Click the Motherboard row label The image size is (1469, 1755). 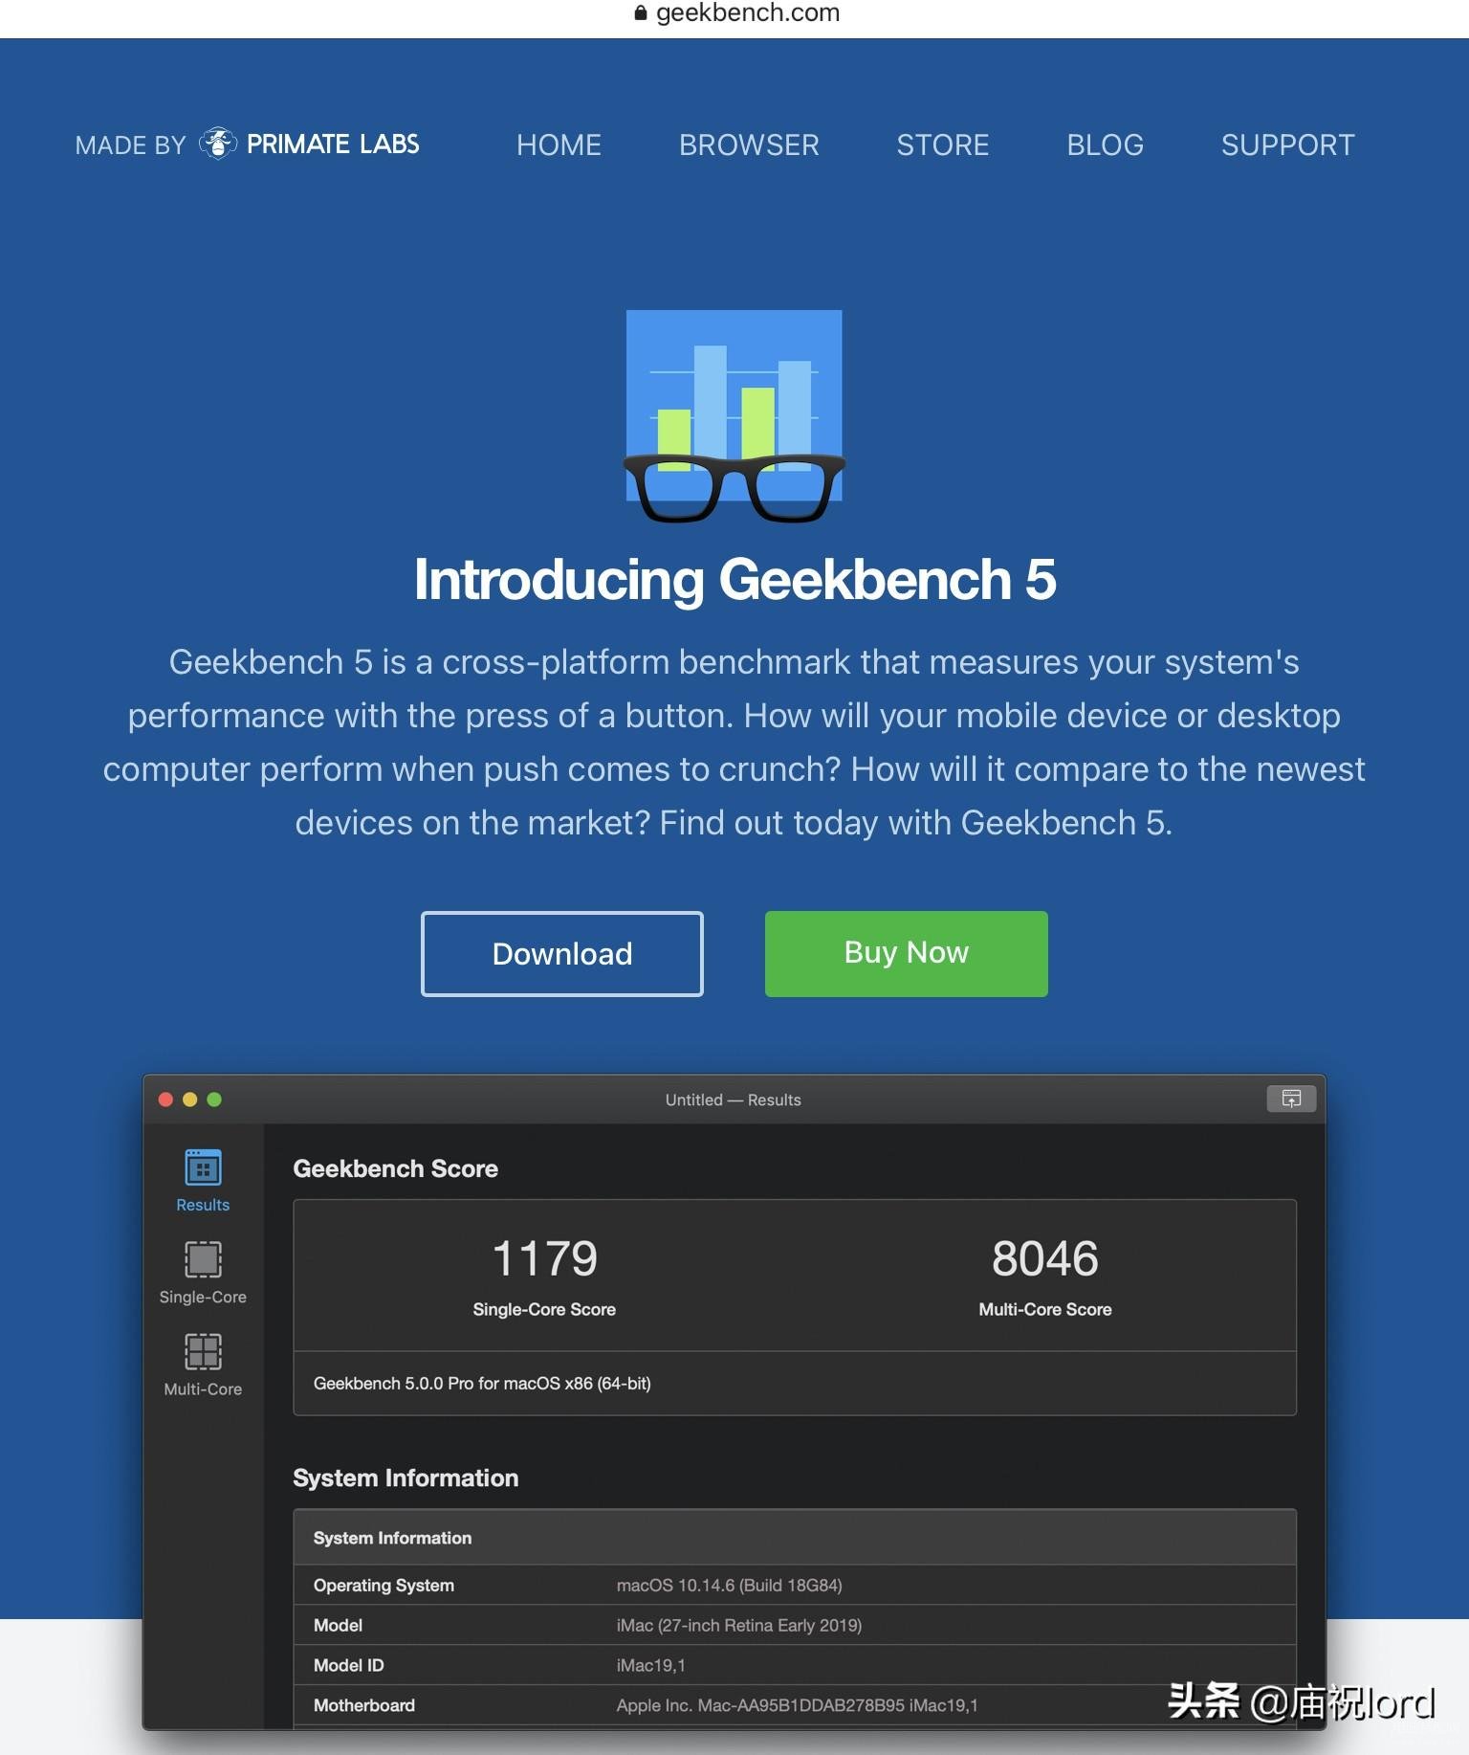[x=364, y=1706]
